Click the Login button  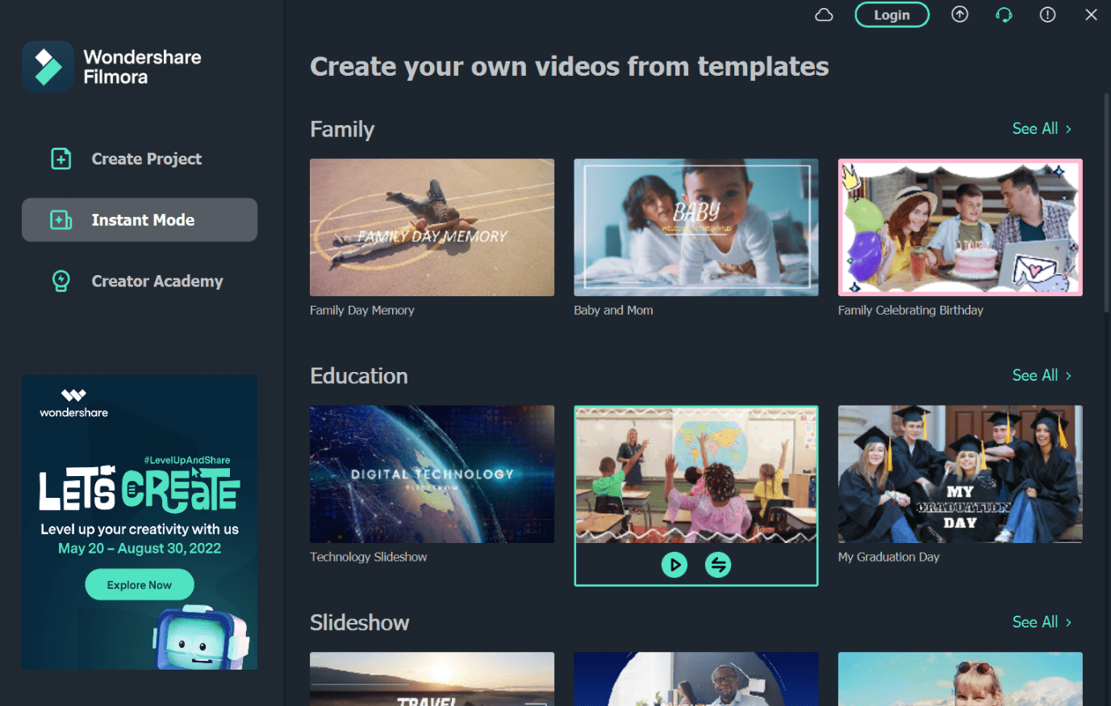tap(892, 15)
